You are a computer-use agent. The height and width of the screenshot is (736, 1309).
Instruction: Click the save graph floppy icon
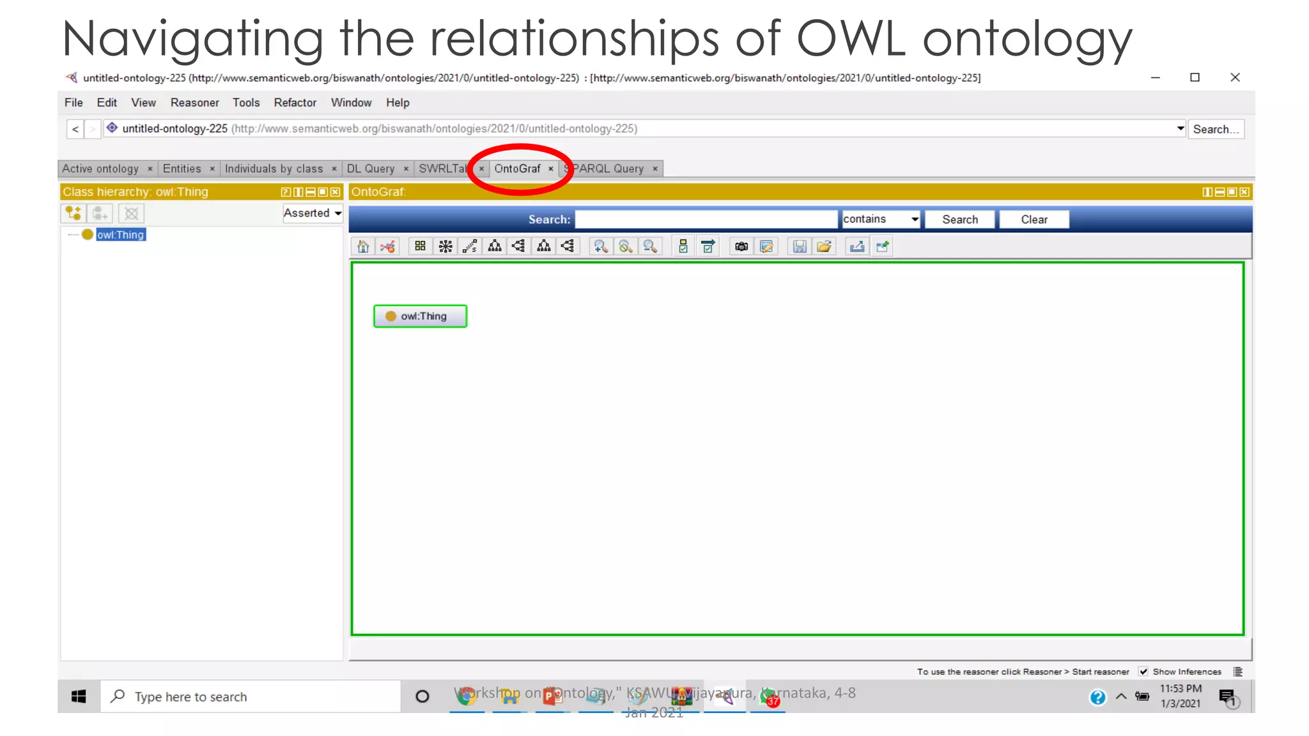[x=800, y=247]
